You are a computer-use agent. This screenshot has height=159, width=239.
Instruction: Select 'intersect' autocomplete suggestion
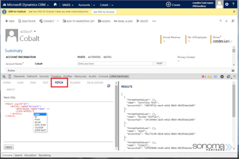(40, 130)
